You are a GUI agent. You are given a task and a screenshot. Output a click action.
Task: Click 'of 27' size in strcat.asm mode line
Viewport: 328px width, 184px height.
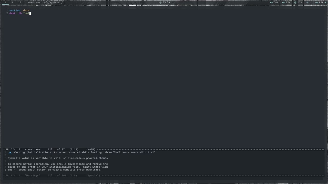point(61,149)
